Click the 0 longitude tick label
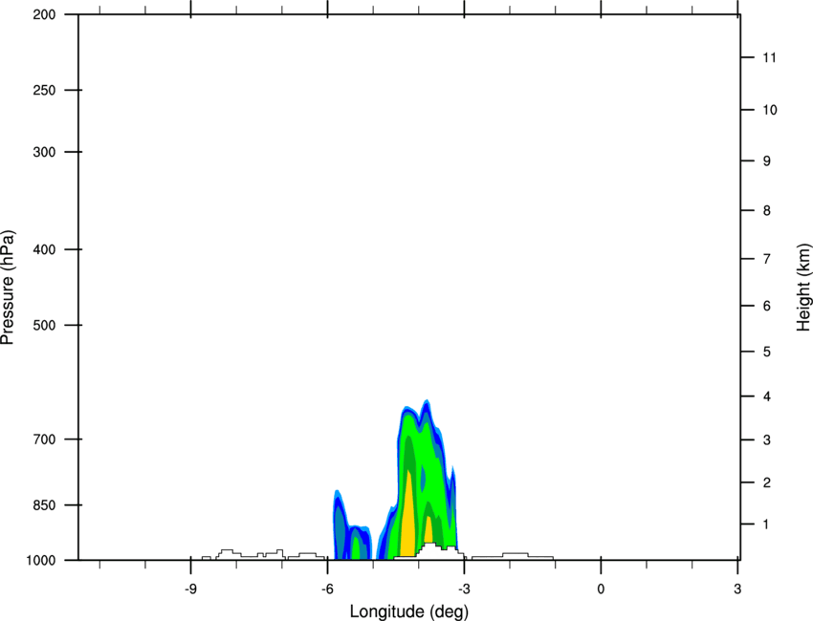The image size is (813, 621). tap(601, 589)
